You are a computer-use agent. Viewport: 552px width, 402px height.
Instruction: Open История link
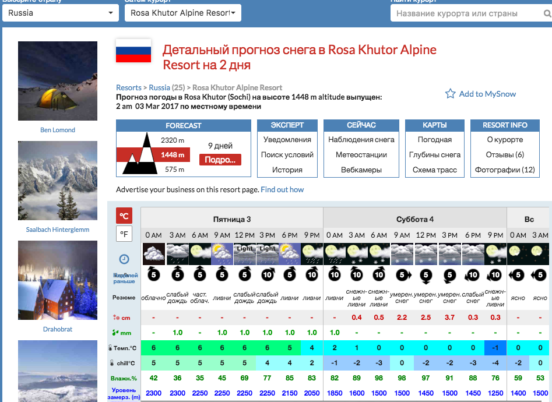pyautogui.click(x=287, y=170)
